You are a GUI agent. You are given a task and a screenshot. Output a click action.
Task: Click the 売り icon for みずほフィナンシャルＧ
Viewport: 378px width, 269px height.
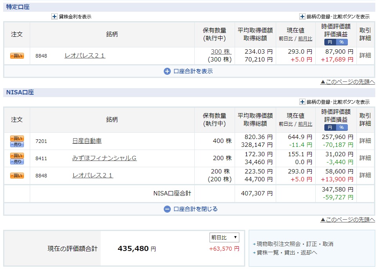(x=18, y=162)
